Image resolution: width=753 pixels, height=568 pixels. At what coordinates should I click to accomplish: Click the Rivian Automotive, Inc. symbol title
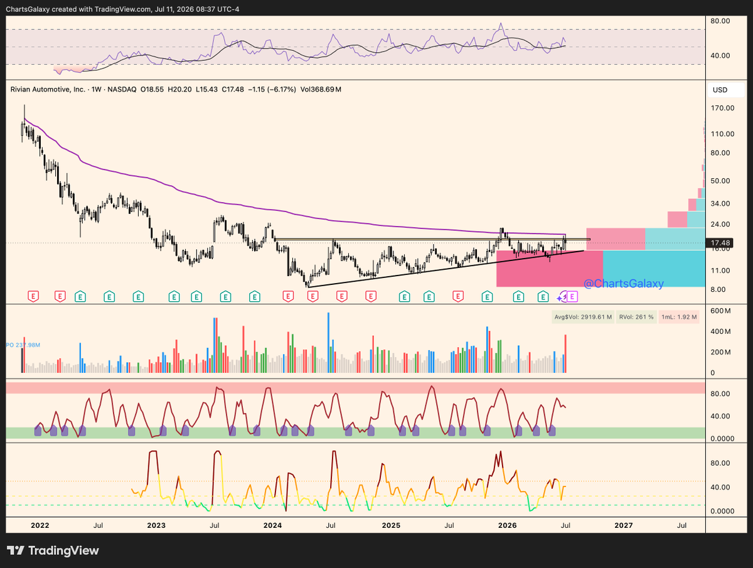point(48,90)
